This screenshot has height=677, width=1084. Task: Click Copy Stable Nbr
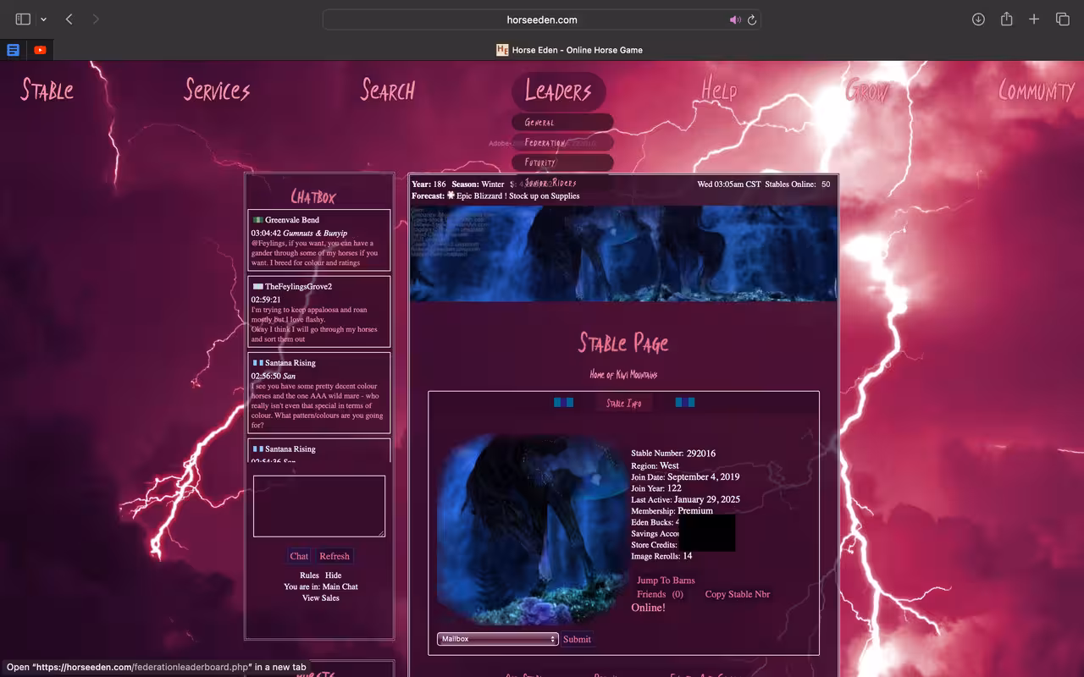738,594
